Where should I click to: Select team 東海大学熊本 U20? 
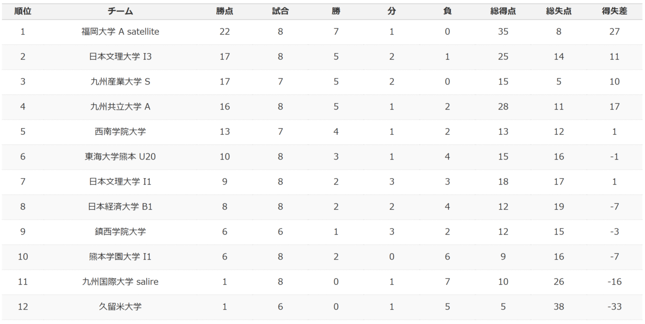point(120,156)
